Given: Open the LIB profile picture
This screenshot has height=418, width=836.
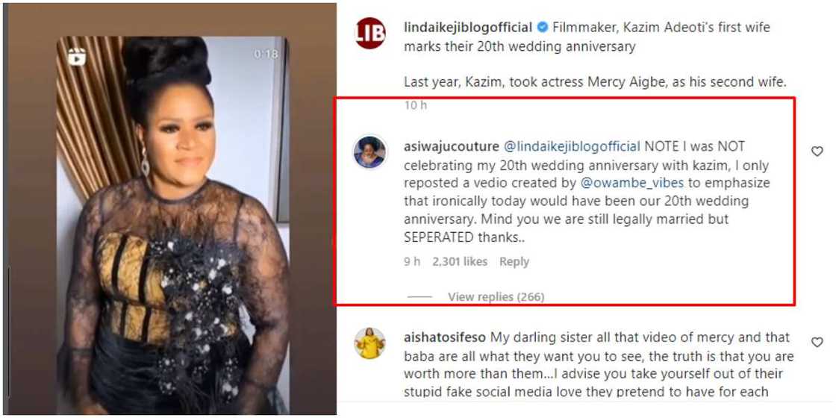Looking at the screenshot, I should click(370, 34).
